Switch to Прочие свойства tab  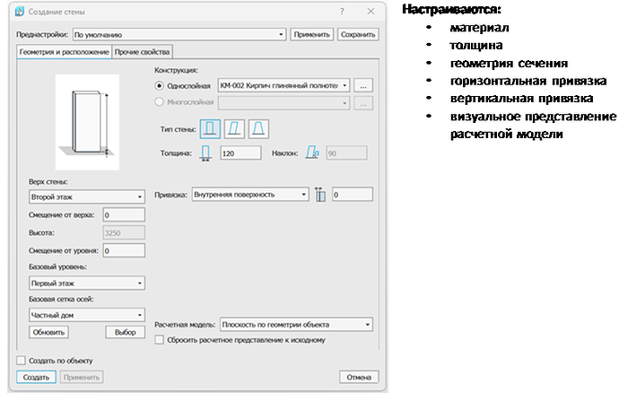point(142,52)
